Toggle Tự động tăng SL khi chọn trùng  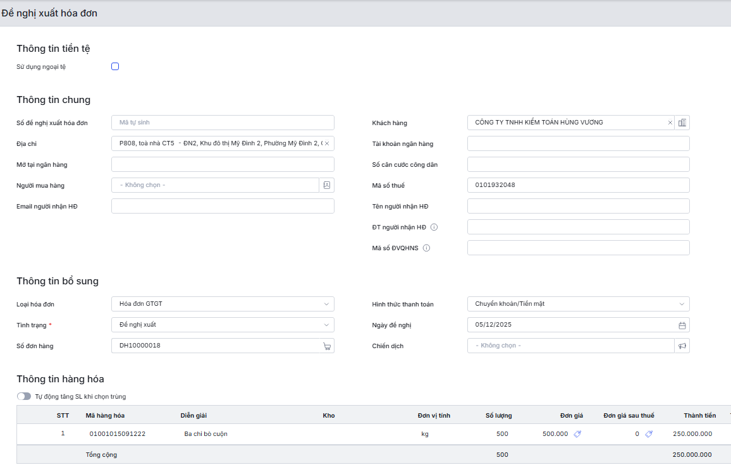pos(24,396)
